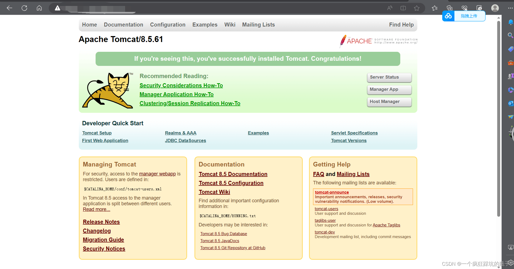
Task: Open the Tomcat Versions link
Action: 349,140
